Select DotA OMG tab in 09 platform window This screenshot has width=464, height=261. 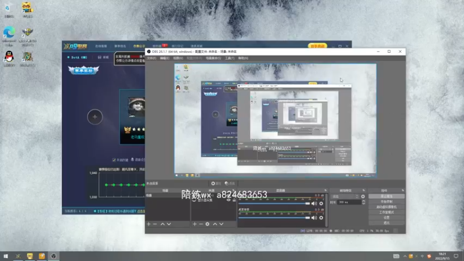[x=77, y=57]
